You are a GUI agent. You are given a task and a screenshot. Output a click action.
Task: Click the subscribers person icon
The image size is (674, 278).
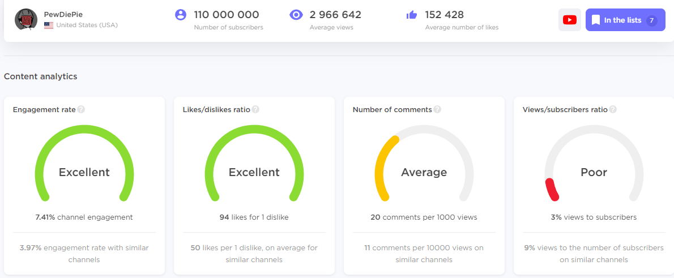pyautogui.click(x=181, y=15)
